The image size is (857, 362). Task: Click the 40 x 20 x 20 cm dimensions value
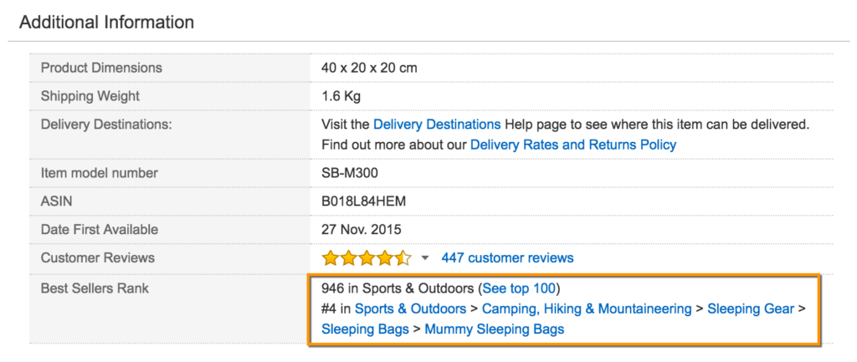click(369, 68)
